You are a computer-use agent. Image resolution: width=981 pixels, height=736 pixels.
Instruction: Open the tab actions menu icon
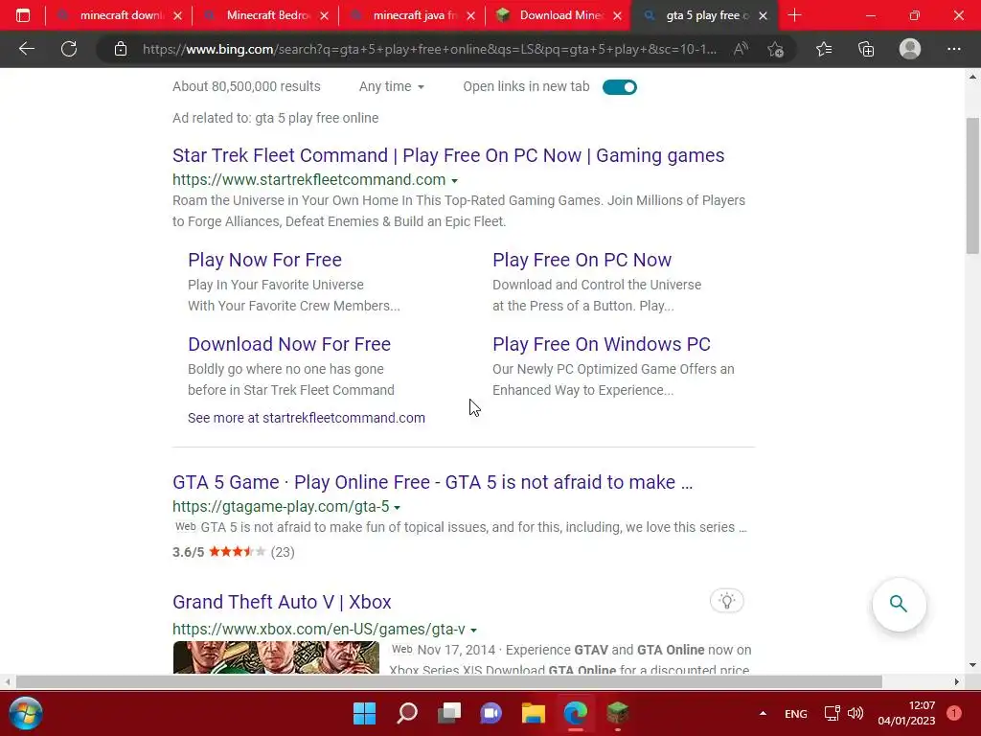23,15
